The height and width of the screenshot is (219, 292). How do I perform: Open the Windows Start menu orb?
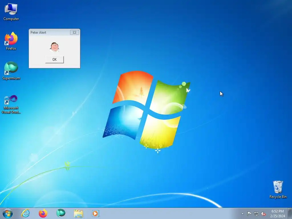point(8,213)
